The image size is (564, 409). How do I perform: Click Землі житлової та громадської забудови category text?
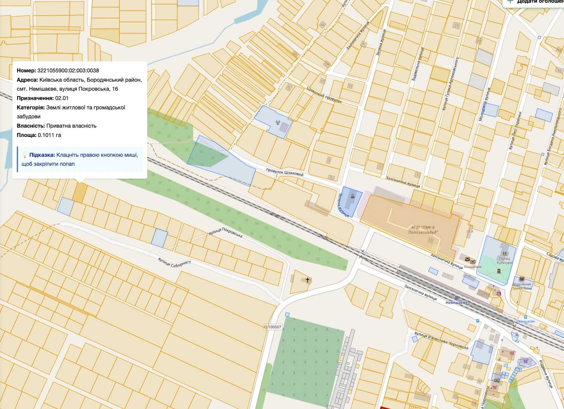click(71, 112)
